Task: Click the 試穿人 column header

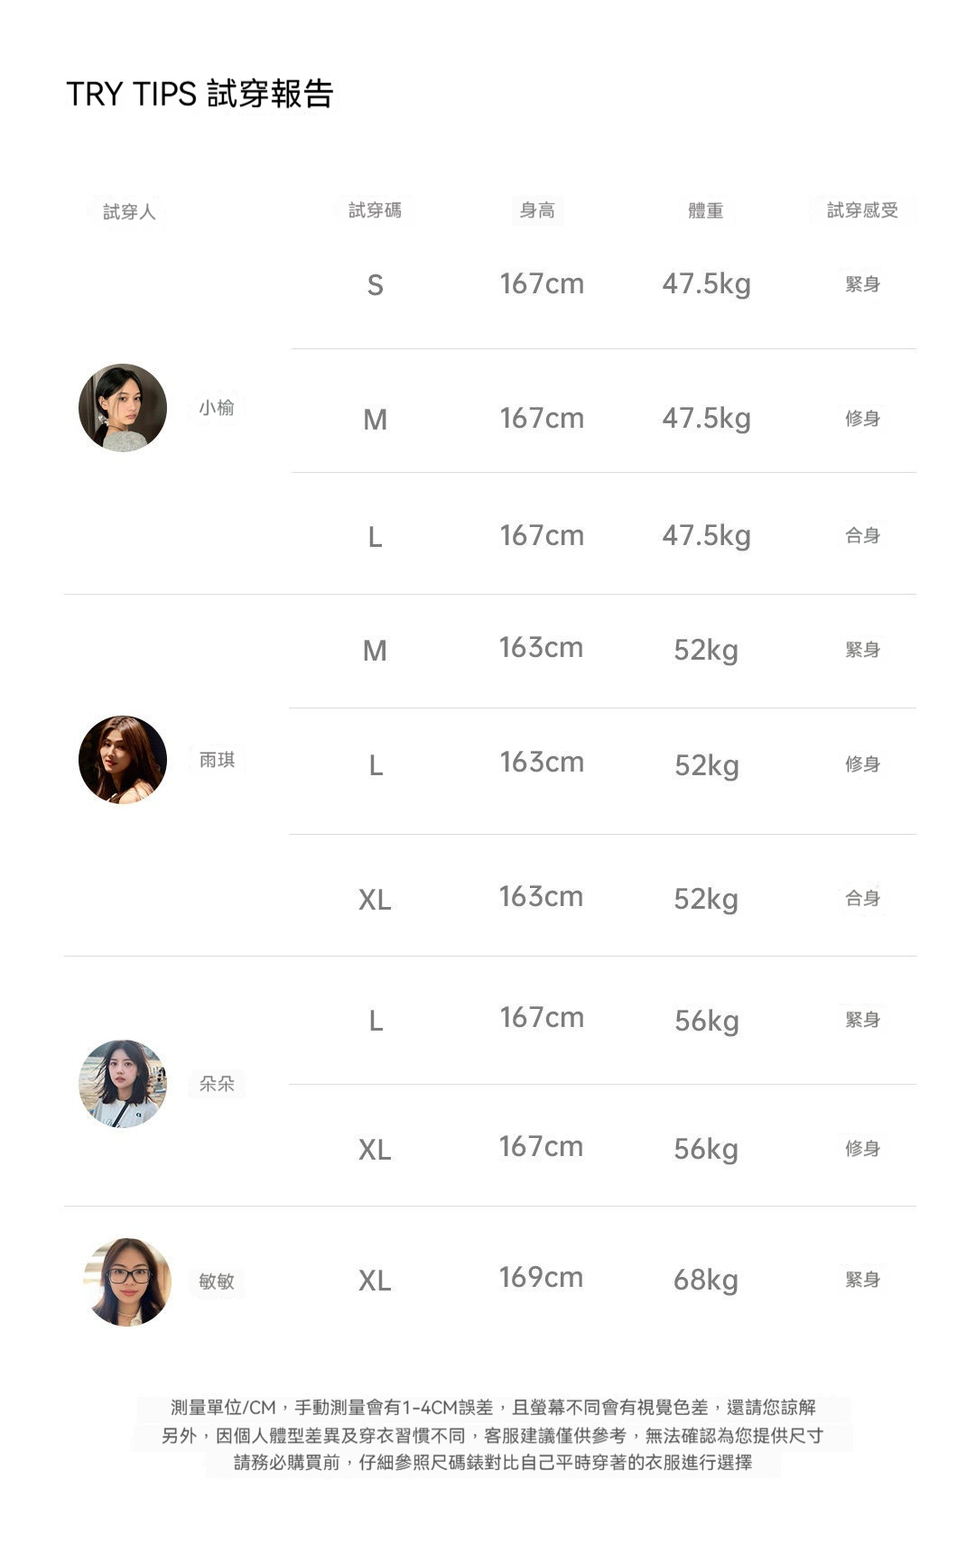Action: (129, 212)
